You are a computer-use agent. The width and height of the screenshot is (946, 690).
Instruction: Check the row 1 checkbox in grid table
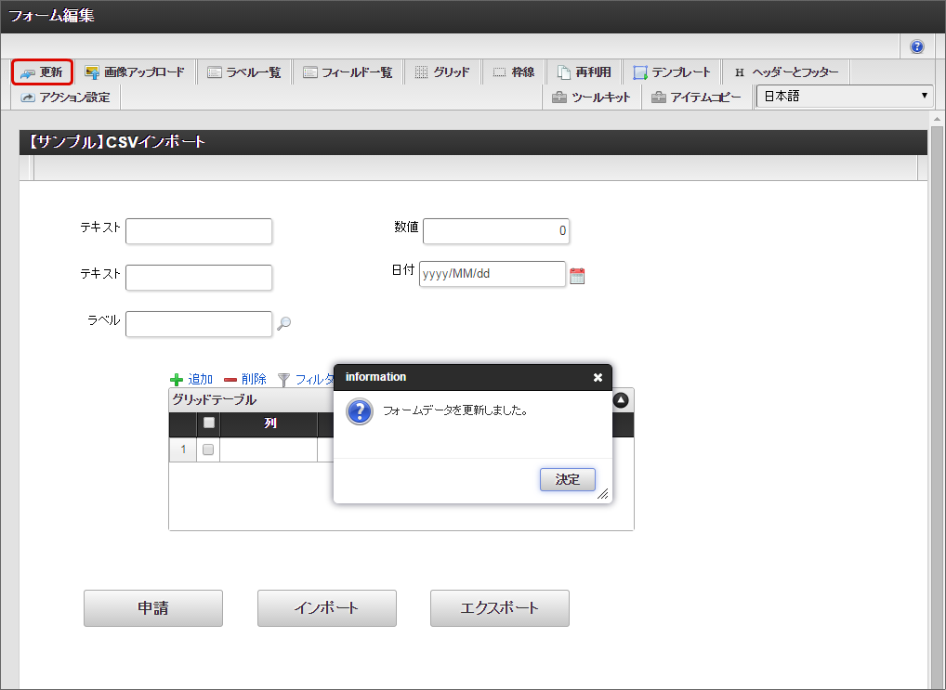pyautogui.click(x=208, y=449)
